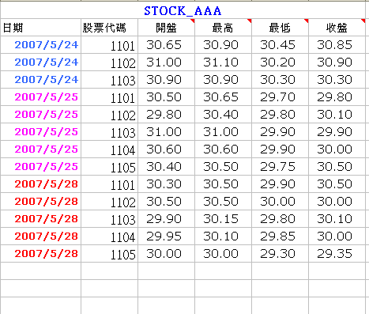Click empty cell below last date row
This screenshot has height=314, width=369.
(x=40, y=271)
